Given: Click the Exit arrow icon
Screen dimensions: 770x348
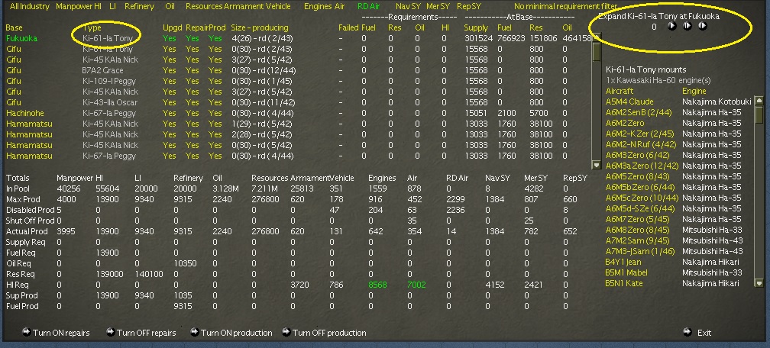Looking at the screenshot, I should (x=687, y=332).
